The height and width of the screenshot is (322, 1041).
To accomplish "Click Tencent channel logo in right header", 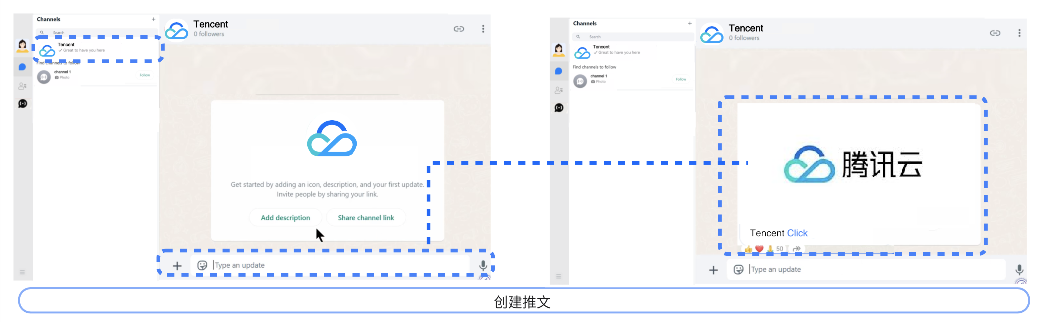I will click(712, 34).
